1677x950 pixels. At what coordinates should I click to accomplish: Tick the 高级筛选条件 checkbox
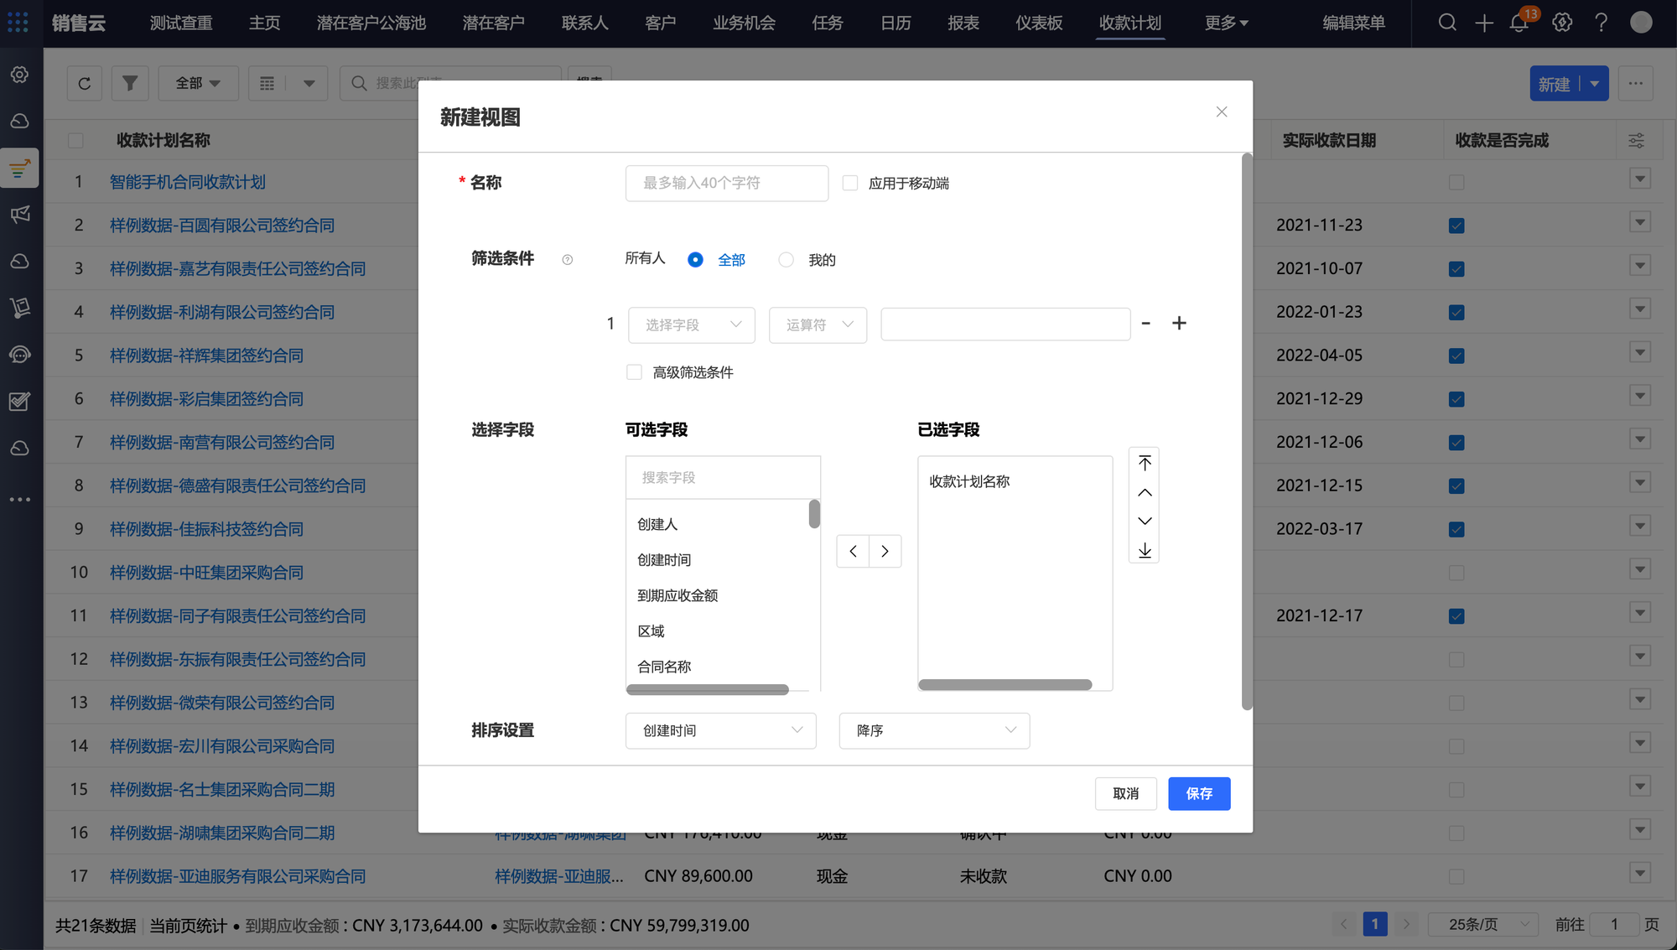(635, 372)
